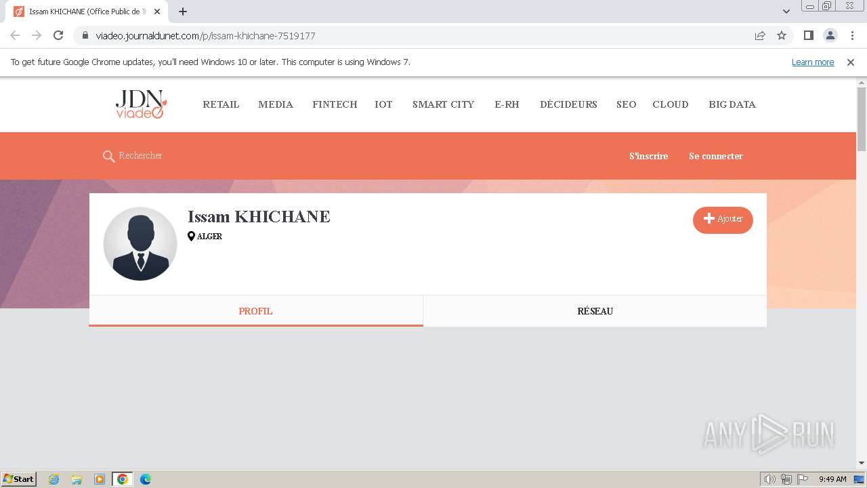
Task: Open the MEDIA section
Action: (x=276, y=104)
